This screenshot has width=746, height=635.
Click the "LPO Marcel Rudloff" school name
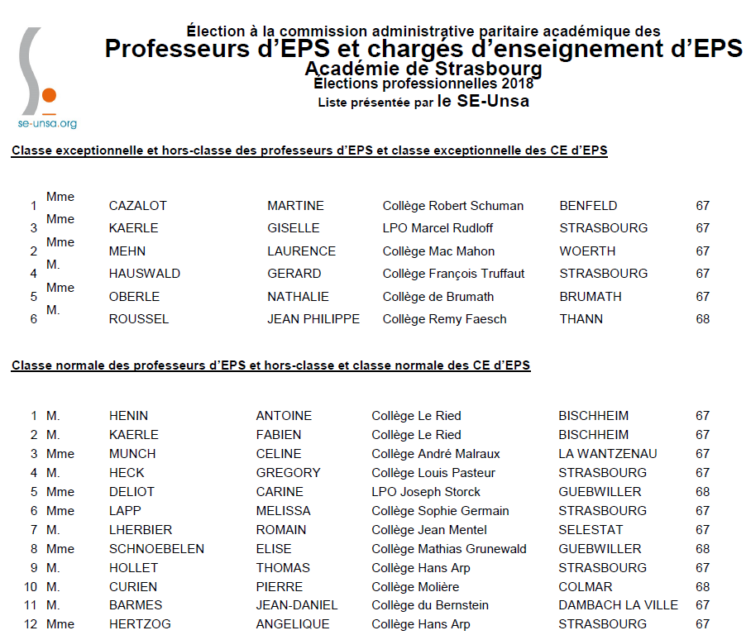pyautogui.click(x=438, y=228)
